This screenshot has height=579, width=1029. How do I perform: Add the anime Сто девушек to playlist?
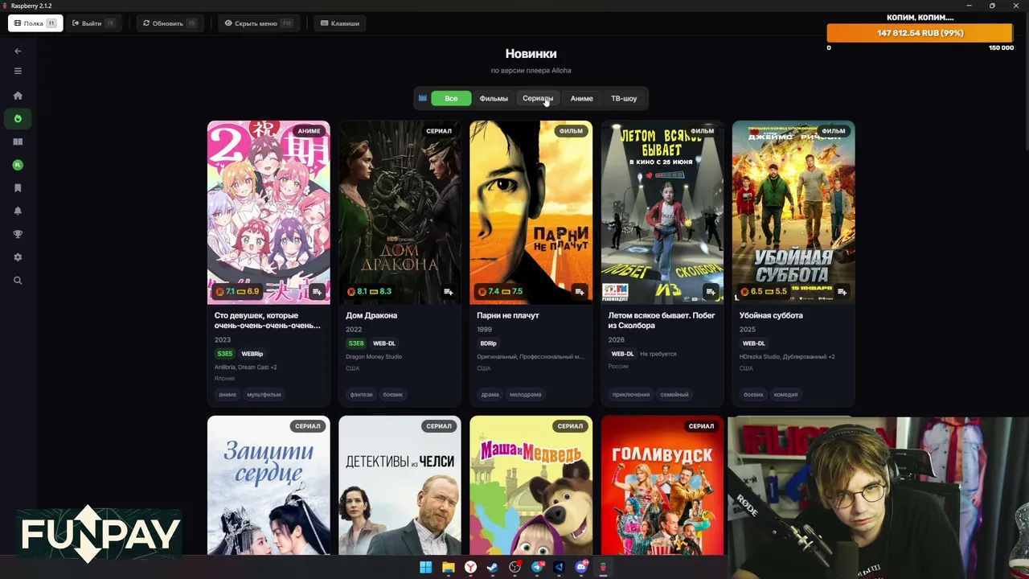pos(317,292)
